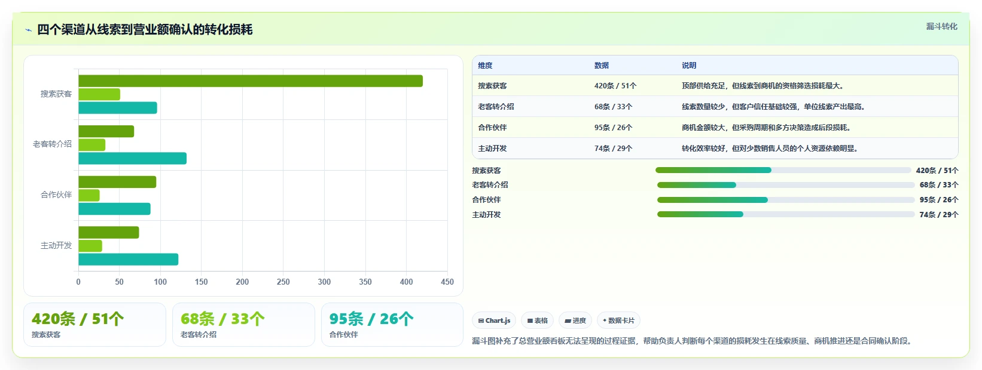This screenshot has width=982, height=370.
Task: Click the summary text starting 漏斗图补充了
Action: [693, 341]
